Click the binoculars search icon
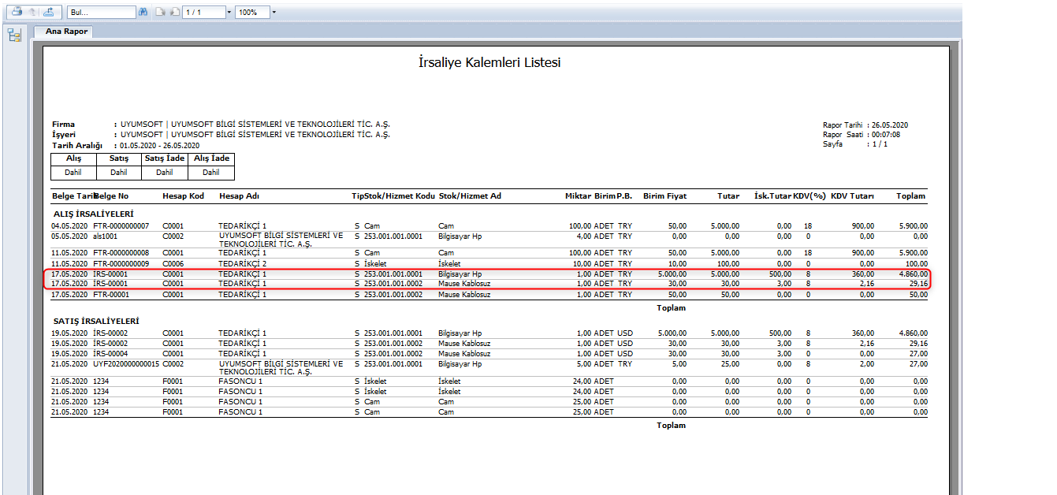 click(x=143, y=13)
